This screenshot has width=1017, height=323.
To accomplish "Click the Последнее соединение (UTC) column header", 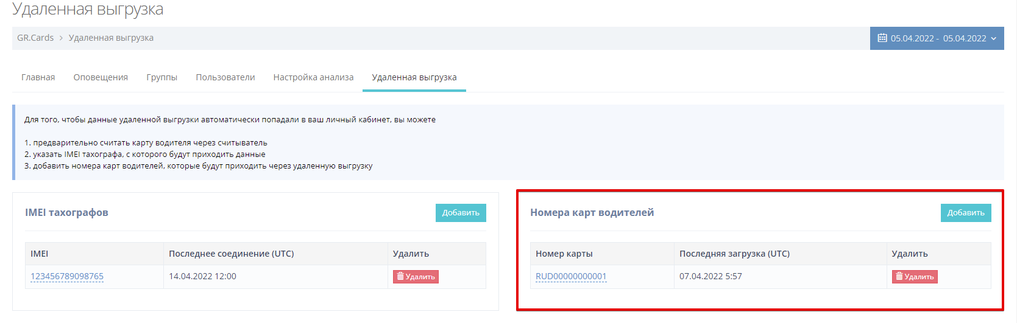I will [x=231, y=254].
